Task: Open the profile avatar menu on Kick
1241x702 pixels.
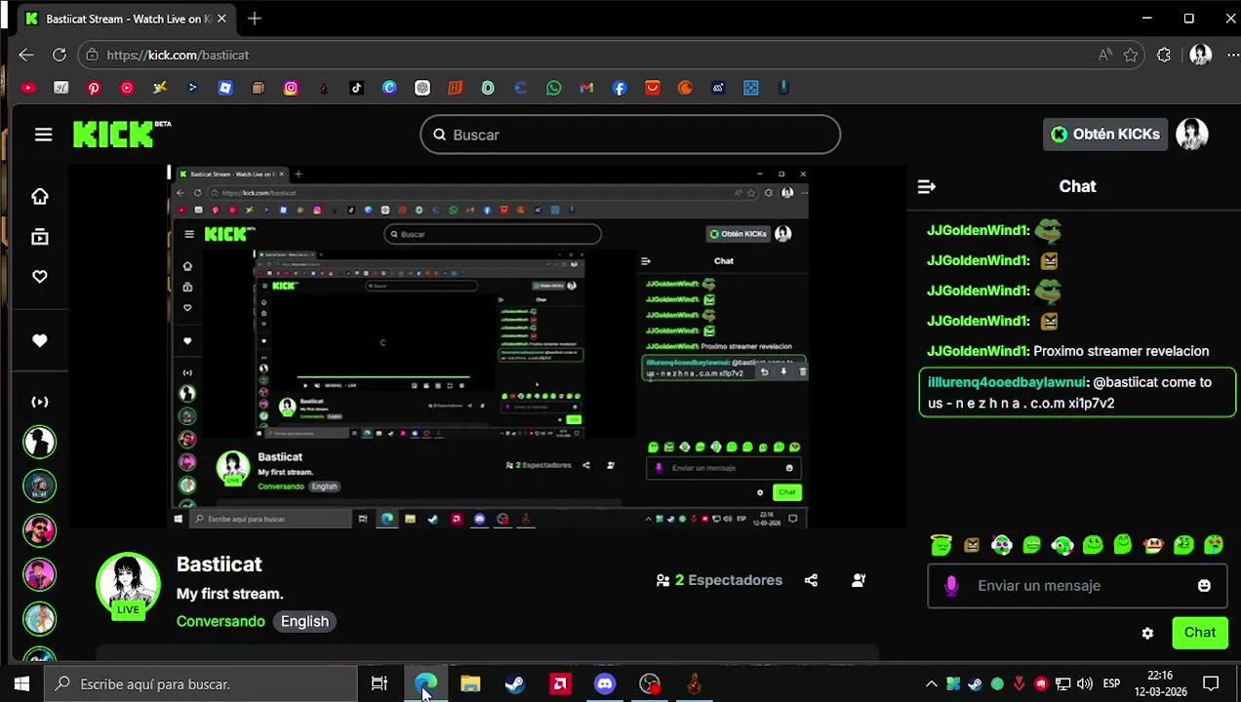Action: point(1192,135)
